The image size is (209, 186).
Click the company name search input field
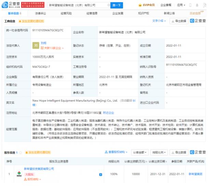(x=75, y=5)
